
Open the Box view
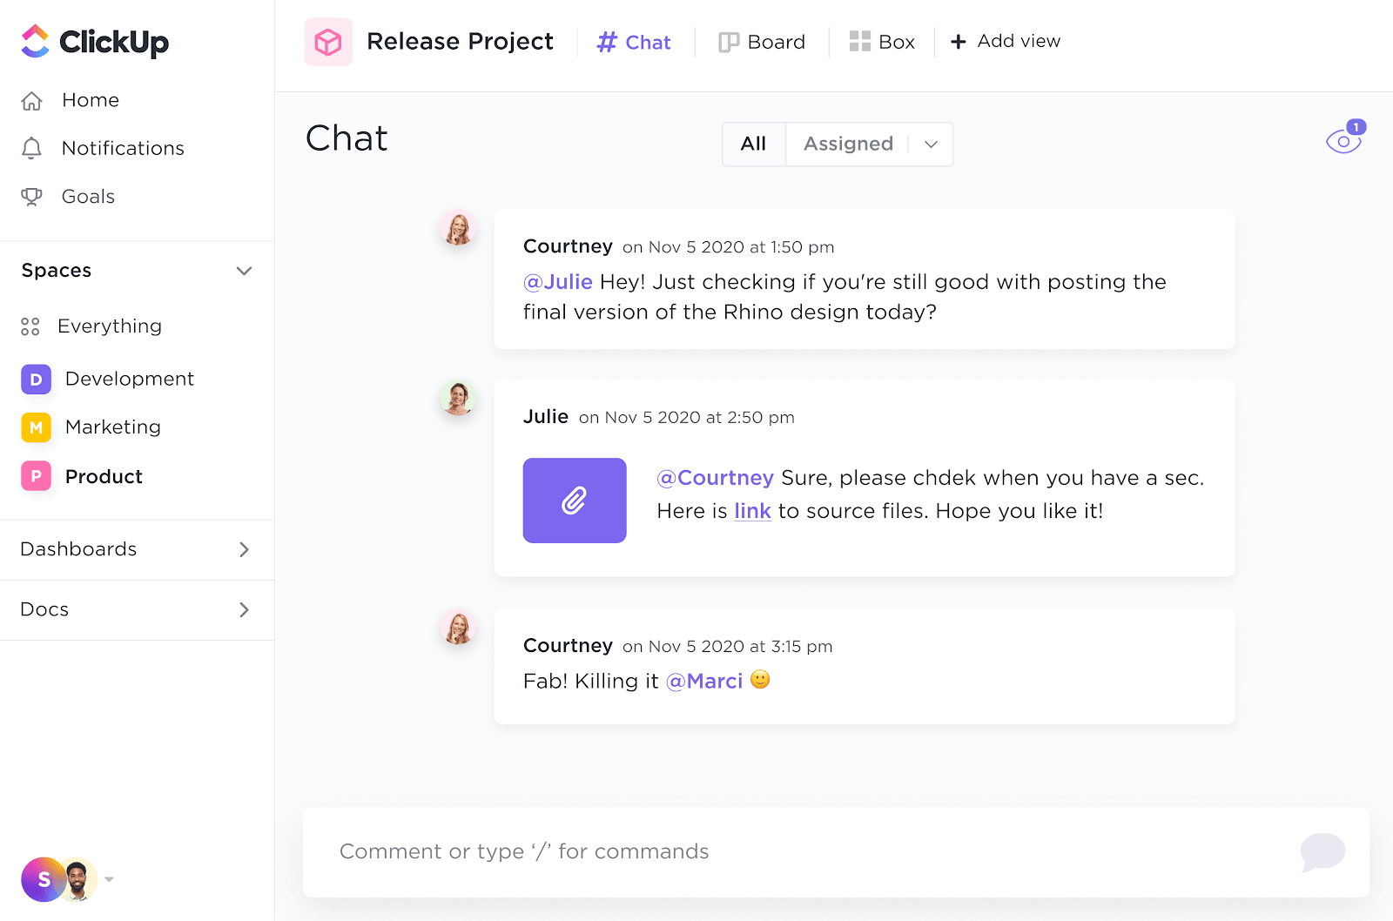[x=882, y=41]
